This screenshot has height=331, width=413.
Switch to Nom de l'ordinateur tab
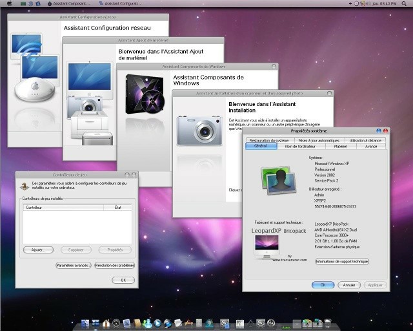pos(300,146)
